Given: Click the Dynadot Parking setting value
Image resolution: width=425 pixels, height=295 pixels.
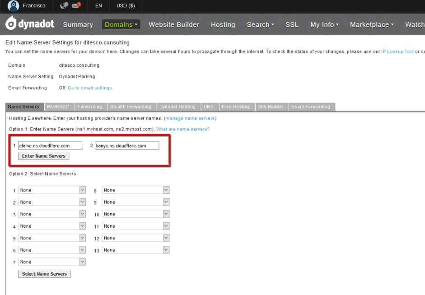Looking at the screenshot, I should pyautogui.click(x=77, y=76).
